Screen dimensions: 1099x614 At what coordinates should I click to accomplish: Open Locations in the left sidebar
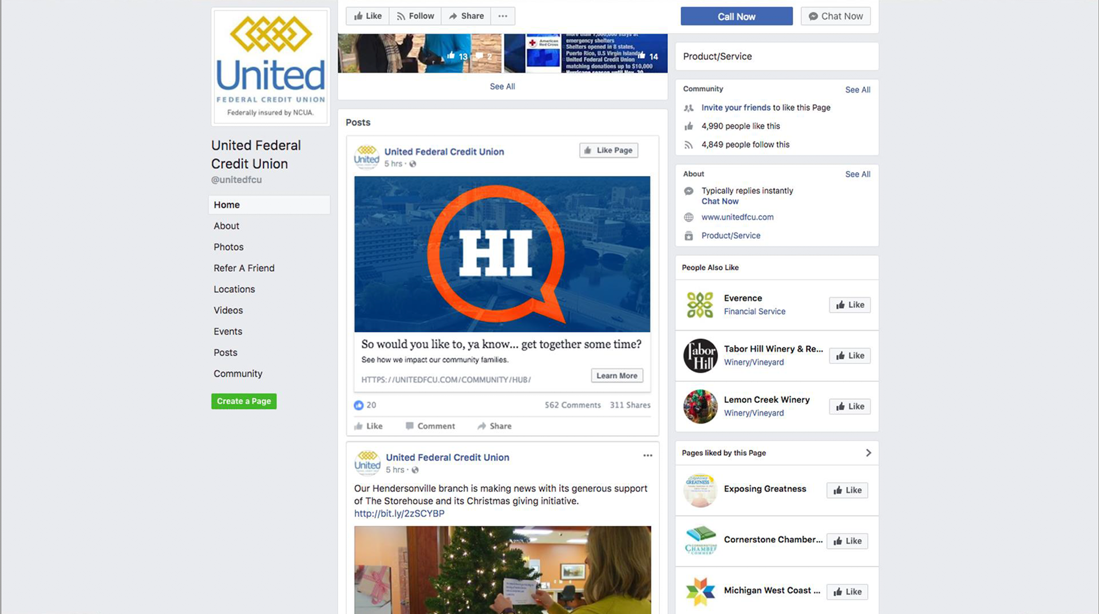tap(234, 289)
